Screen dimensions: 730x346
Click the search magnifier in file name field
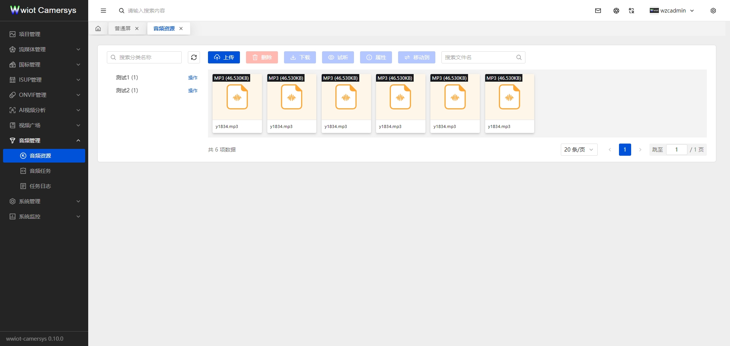(x=519, y=57)
